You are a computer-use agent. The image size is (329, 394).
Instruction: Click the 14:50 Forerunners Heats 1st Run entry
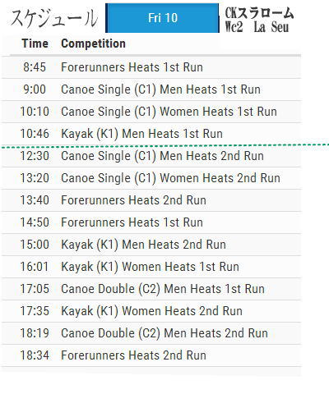point(151,222)
